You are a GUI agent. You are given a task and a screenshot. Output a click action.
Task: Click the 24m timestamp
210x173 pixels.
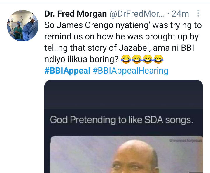point(181,14)
